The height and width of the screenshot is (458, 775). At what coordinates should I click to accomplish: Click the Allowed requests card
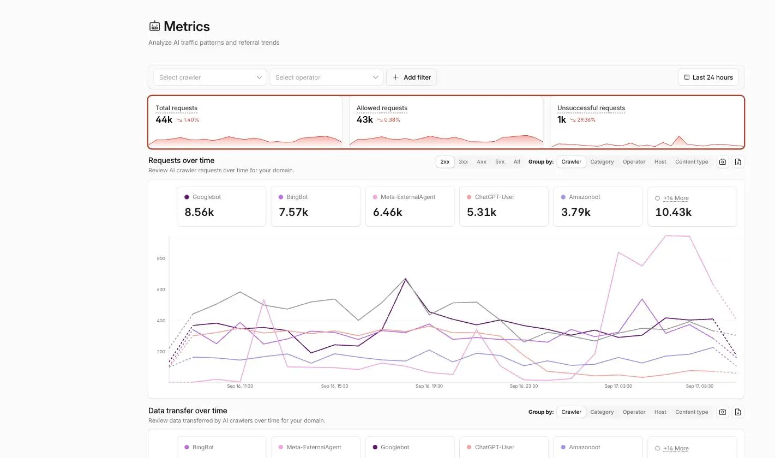pyautogui.click(x=446, y=122)
